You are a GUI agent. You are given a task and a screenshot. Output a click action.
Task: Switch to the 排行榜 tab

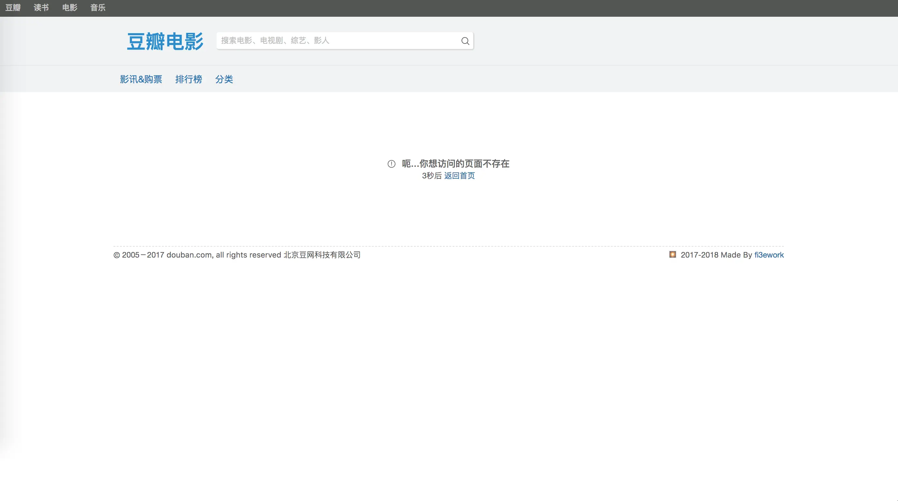point(189,80)
